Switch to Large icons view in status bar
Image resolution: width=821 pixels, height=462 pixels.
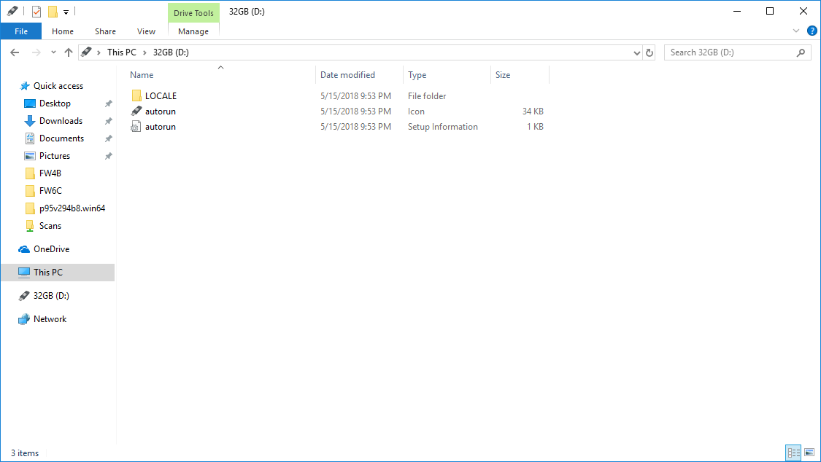(x=809, y=453)
